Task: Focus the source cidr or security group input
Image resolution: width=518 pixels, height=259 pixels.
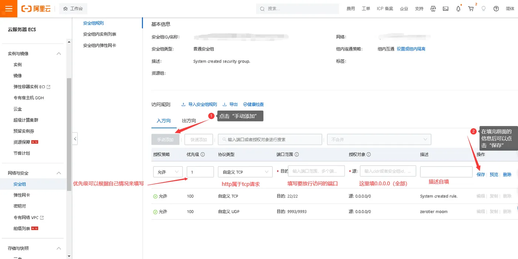Action: [x=388, y=171]
